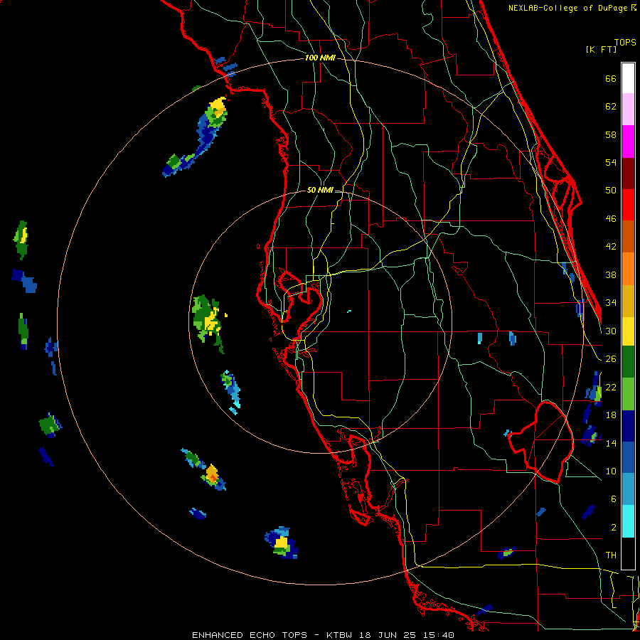Viewport: 640px width, 640px height.
Task: Click the 26 value on the legend
Action: tap(611, 359)
